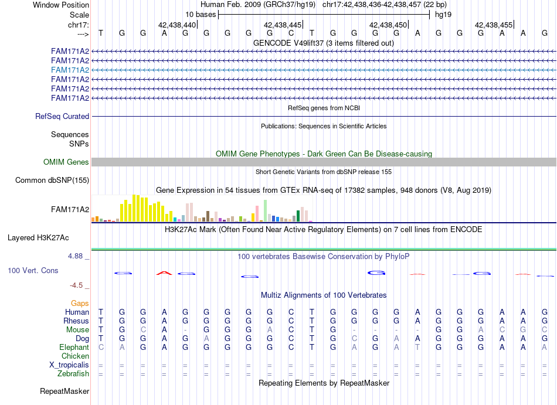Click the FAM171A2 label beside the GTEx chart
This screenshot has width=557, height=405.
coord(70,209)
